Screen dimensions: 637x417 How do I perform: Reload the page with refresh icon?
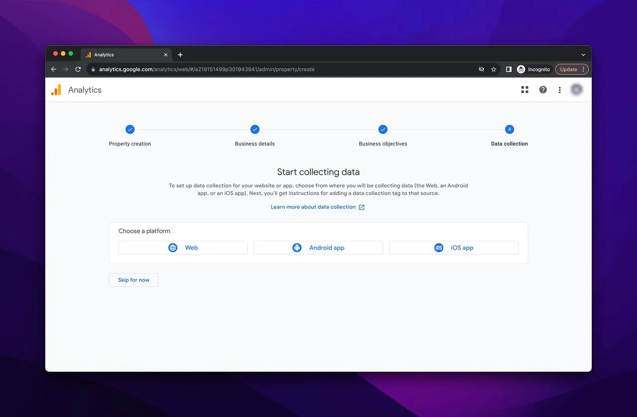[x=78, y=69]
